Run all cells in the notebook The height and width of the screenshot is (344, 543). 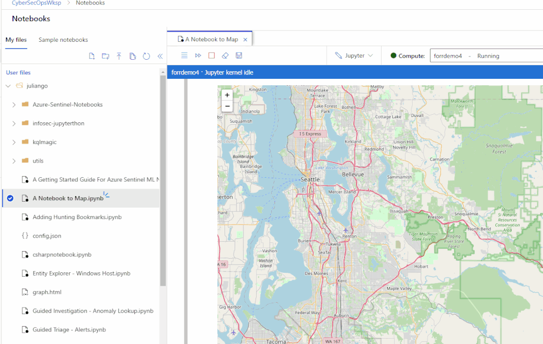198,55
